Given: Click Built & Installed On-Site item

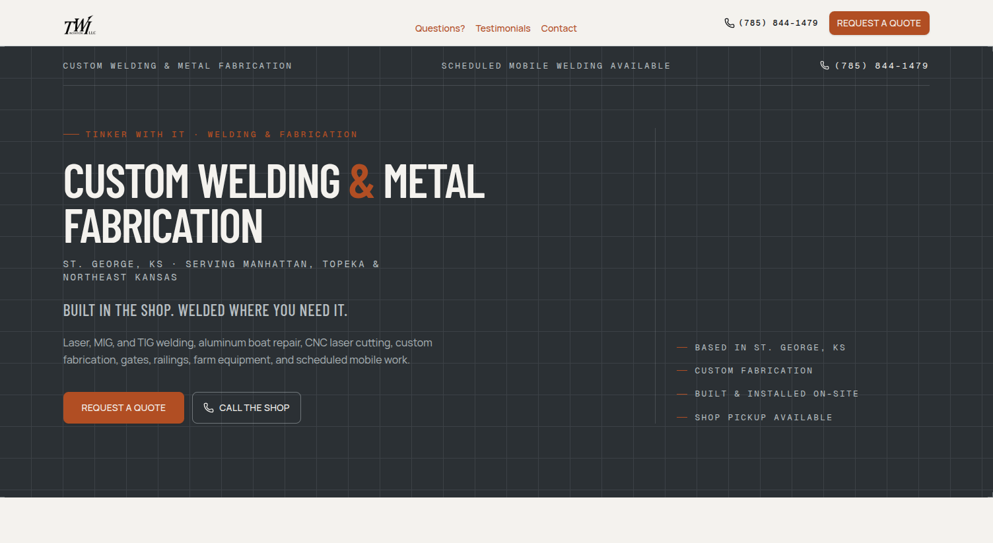Looking at the screenshot, I should click(776, 394).
